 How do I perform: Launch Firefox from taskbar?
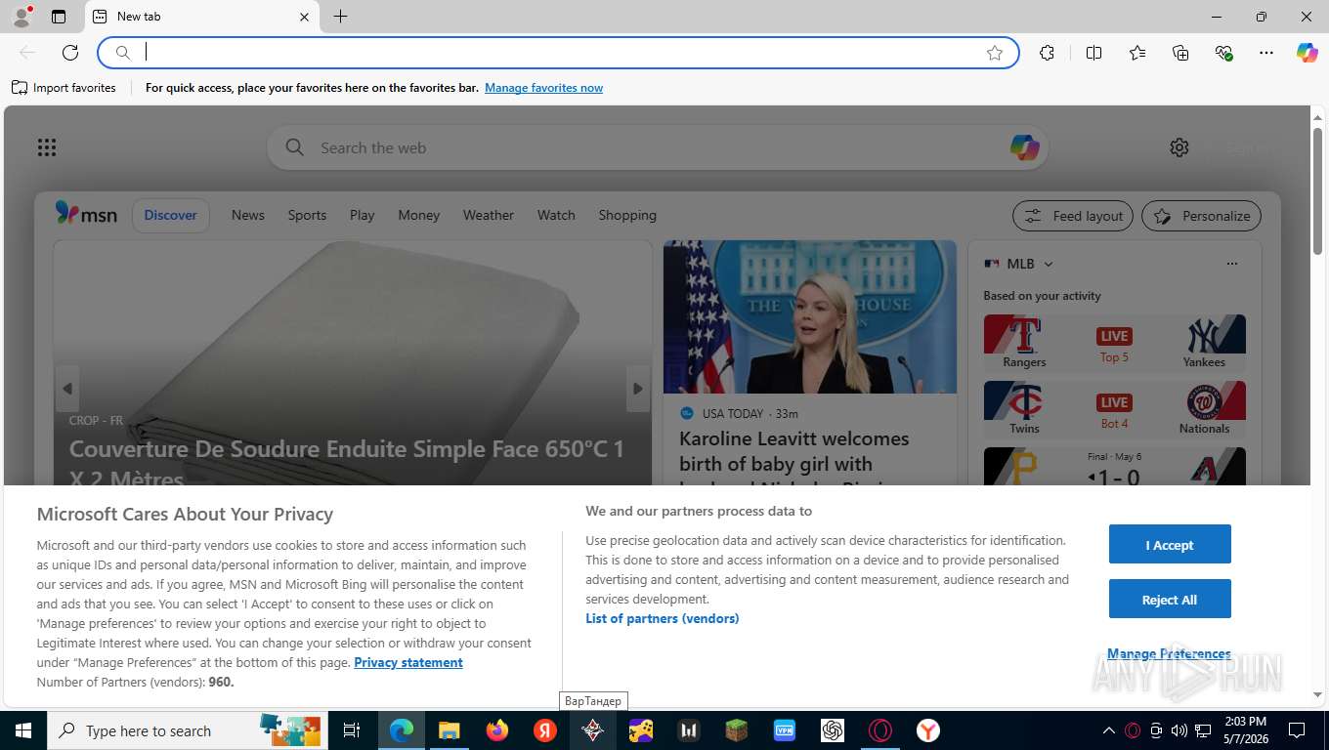click(497, 730)
